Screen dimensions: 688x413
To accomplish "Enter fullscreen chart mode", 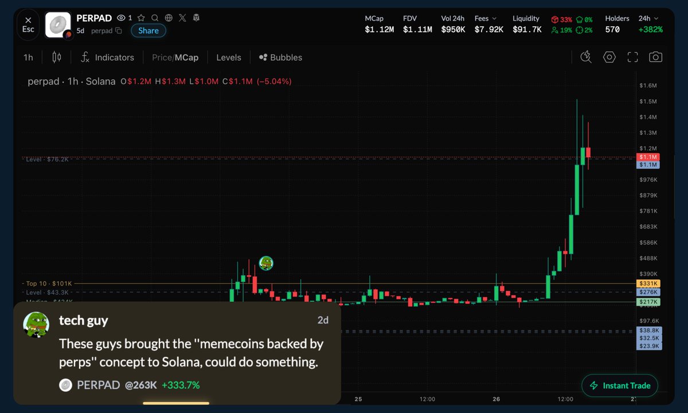I will (632, 57).
